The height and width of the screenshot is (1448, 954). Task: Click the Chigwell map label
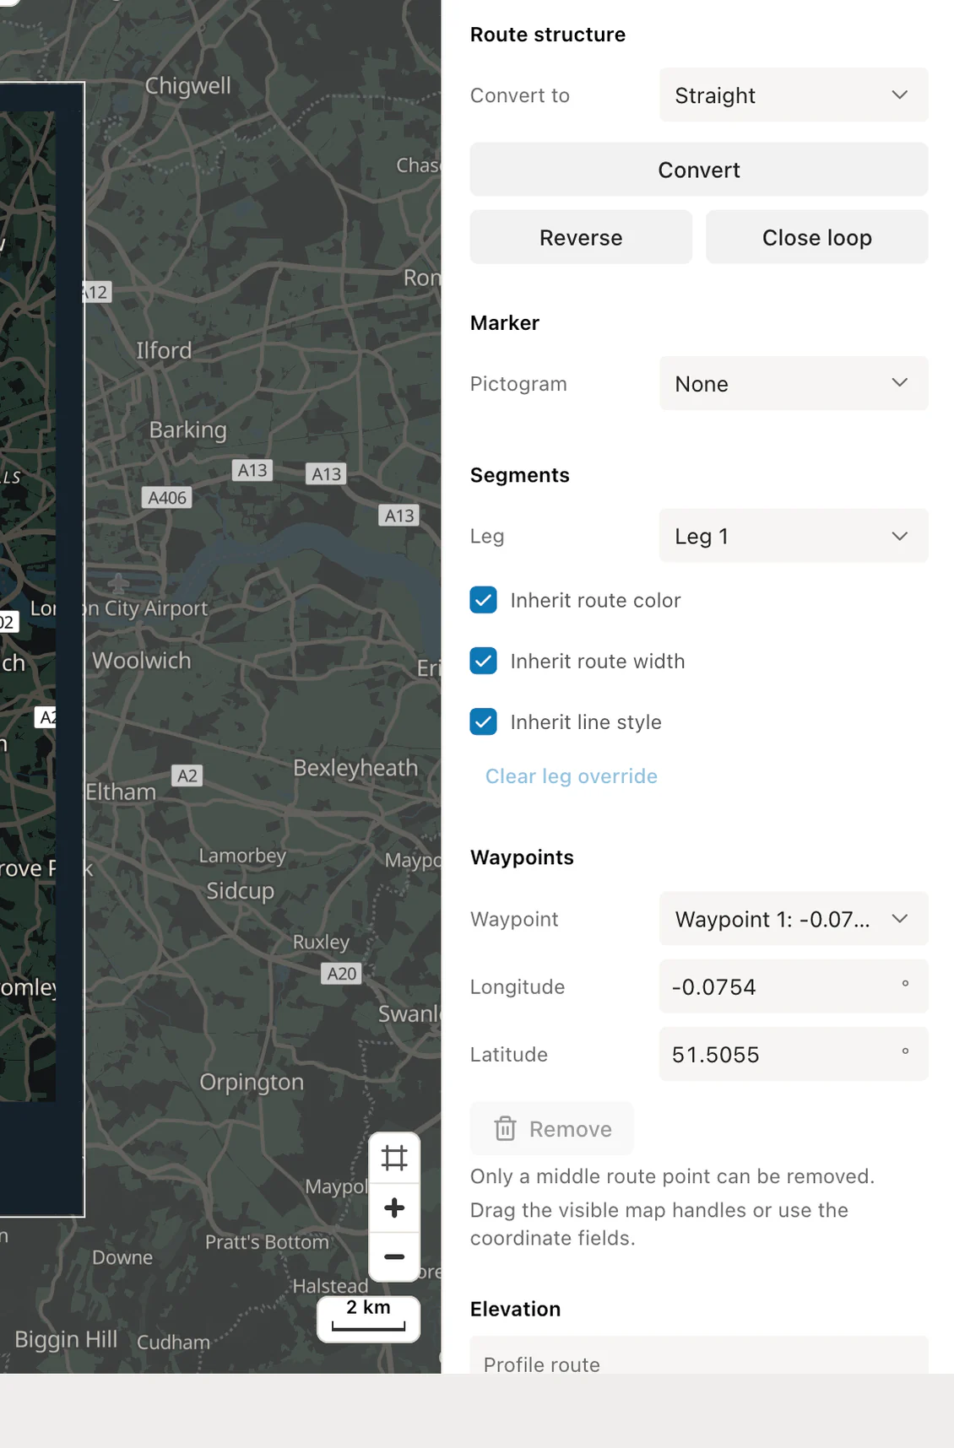point(188,86)
